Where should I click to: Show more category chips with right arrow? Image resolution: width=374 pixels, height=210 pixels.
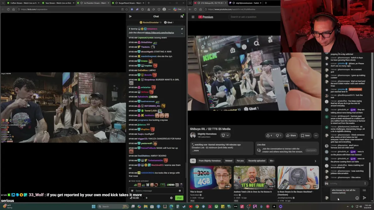[x=315, y=161]
